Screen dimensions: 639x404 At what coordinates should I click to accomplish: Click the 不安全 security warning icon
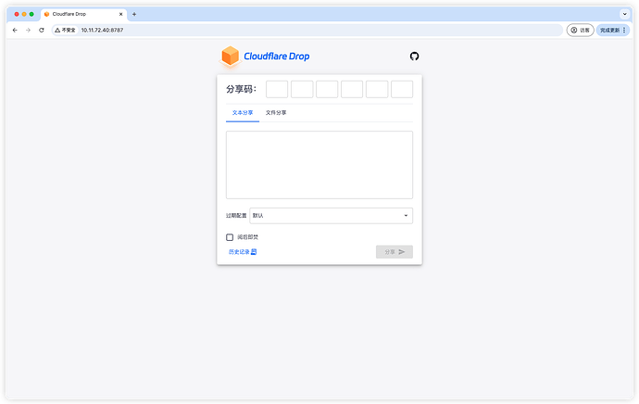click(57, 30)
